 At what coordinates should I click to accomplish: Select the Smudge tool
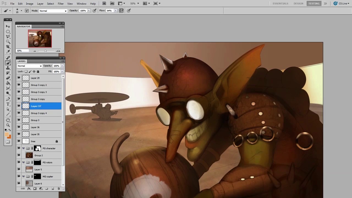tap(8, 88)
